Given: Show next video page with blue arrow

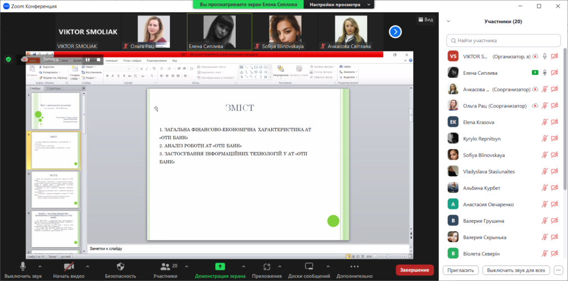Looking at the screenshot, I should pyautogui.click(x=395, y=32).
